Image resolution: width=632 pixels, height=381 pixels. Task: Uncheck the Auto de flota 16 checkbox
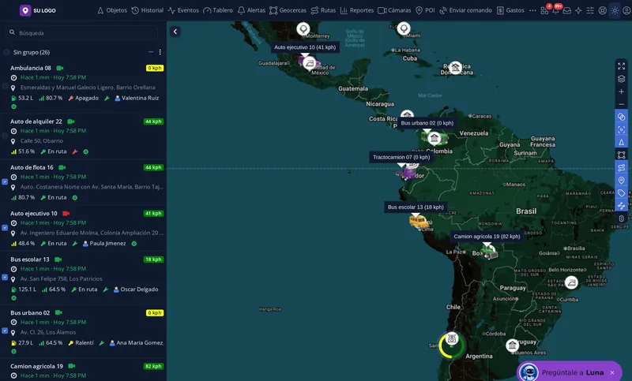click(x=5, y=181)
